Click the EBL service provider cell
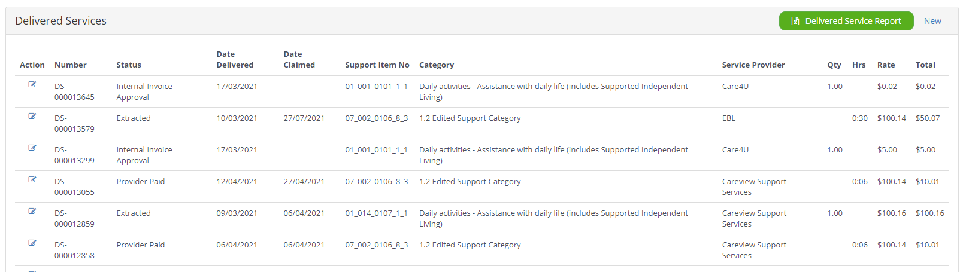The height and width of the screenshot is (272, 963). (x=728, y=118)
